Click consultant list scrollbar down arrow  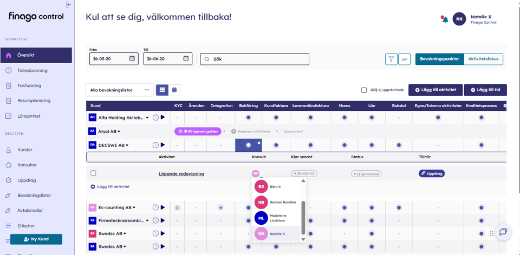pos(303,239)
